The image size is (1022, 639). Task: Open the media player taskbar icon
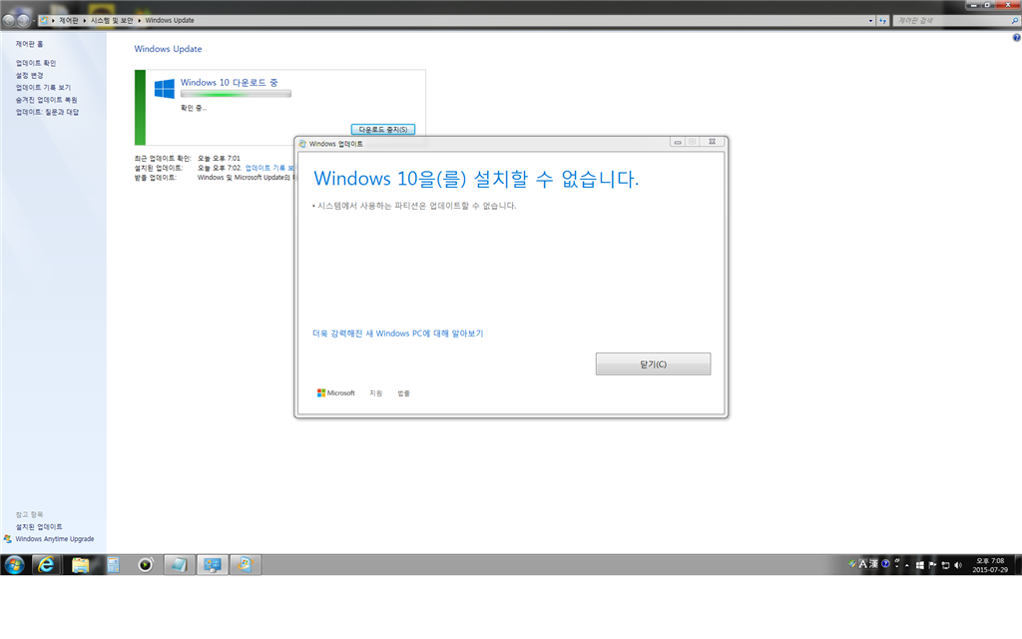point(146,565)
